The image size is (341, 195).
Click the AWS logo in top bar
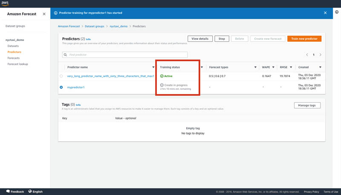click(5, 3)
